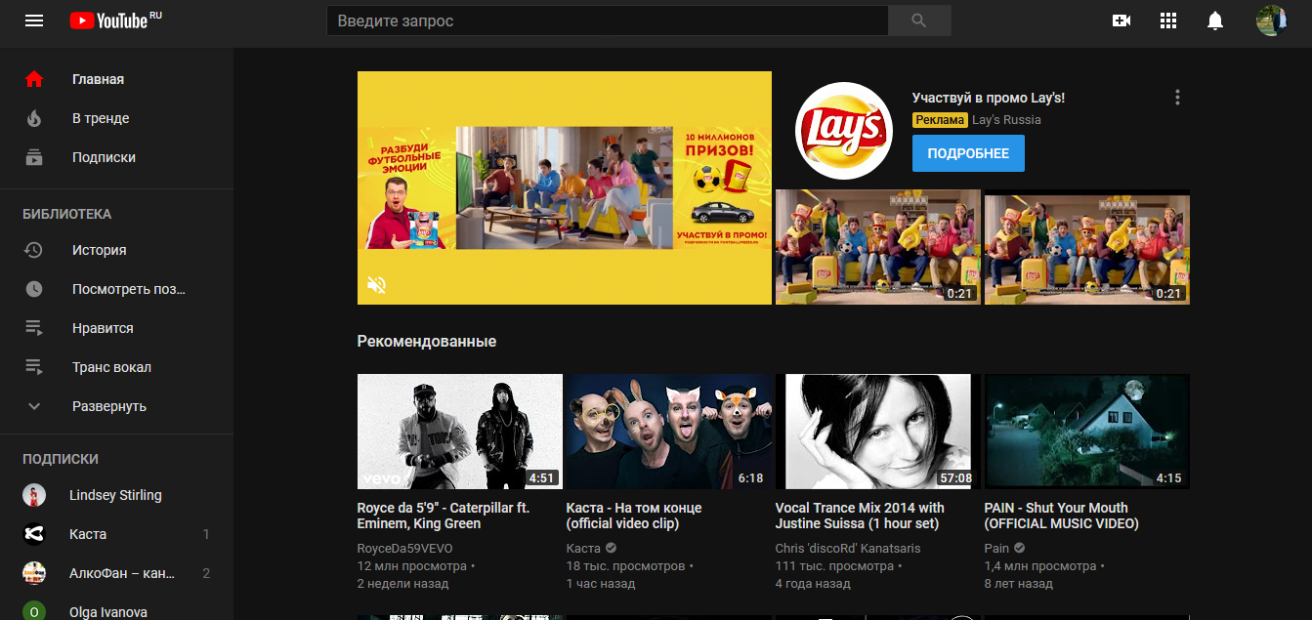Play the Vocal Trance Mix 2014 thumbnail
Viewport: 1312px width, 620px height.
point(878,432)
